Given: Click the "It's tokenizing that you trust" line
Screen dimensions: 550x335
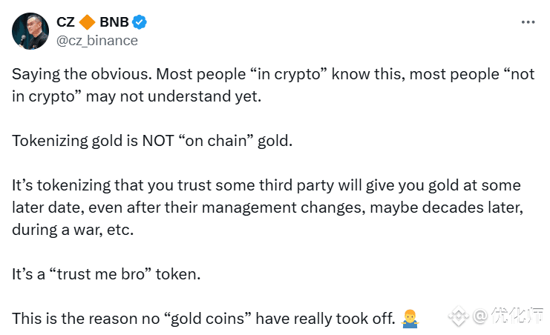Looking at the screenshot, I should pyautogui.click(x=266, y=185).
